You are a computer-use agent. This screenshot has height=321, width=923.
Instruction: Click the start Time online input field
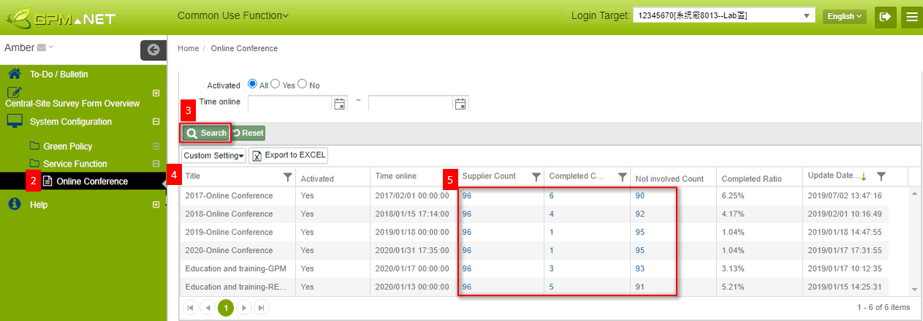(290, 104)
